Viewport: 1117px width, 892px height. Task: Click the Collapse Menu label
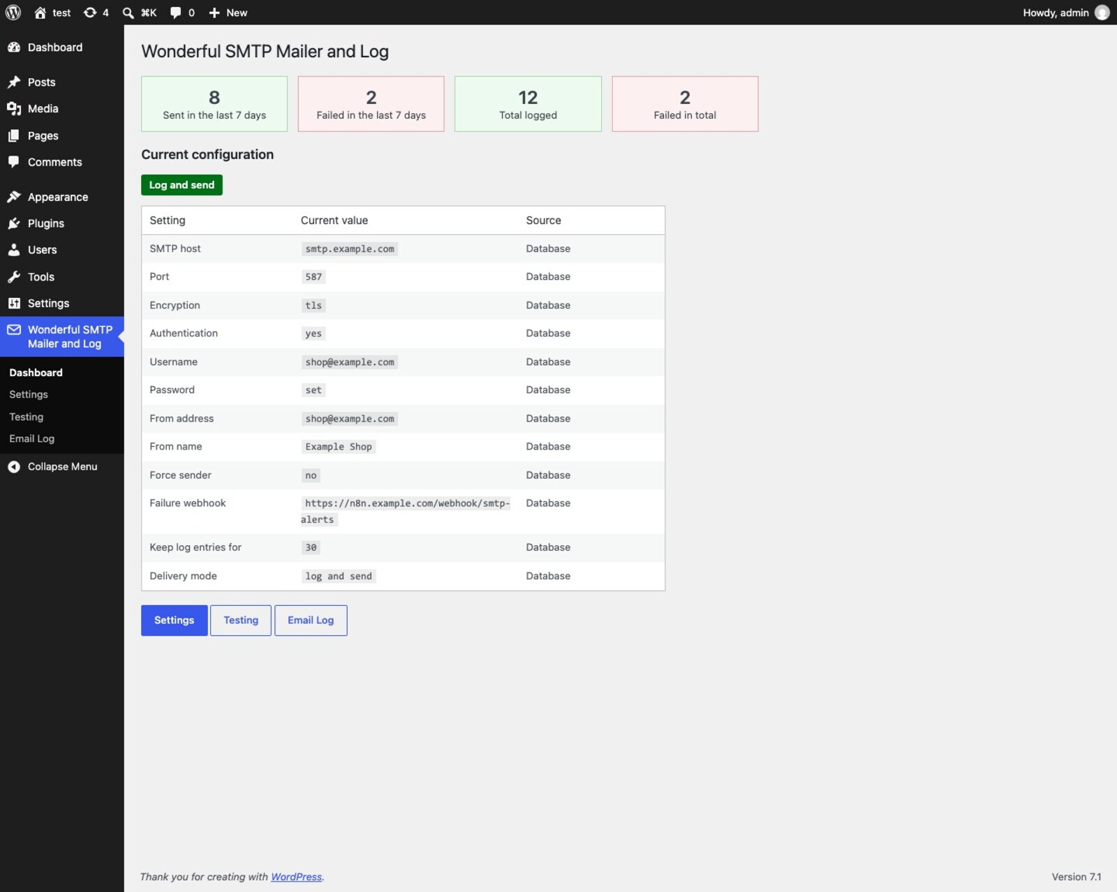pyautogui.click(x=63, y=467)
